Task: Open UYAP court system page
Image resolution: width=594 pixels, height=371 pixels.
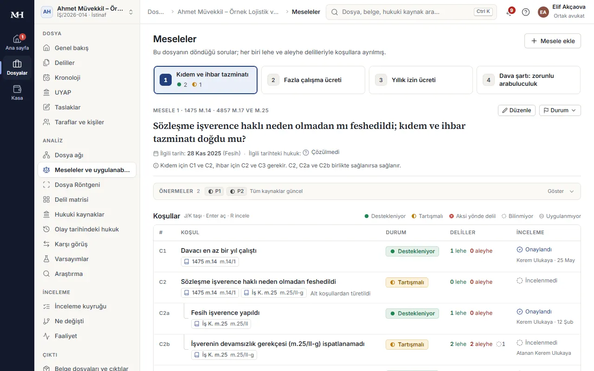Action: coord(87,92)
